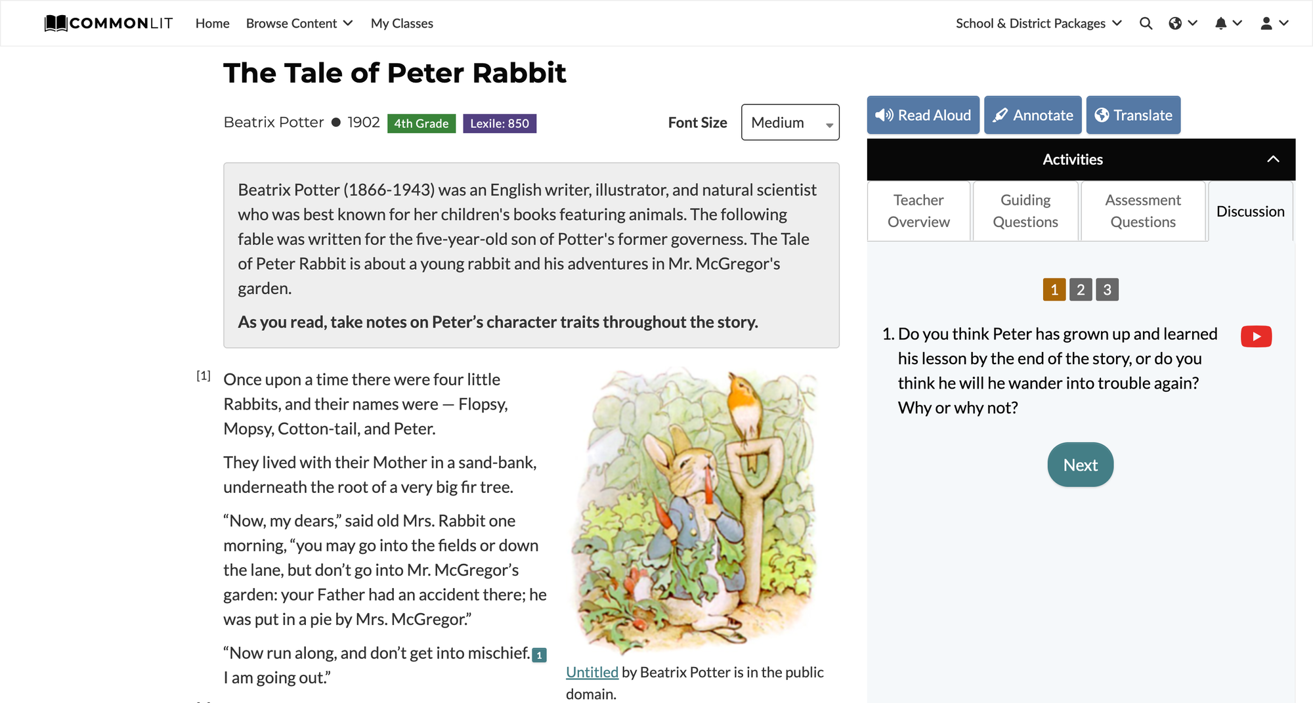Activate the Annotate highlighter icon
Screen dimensions: 1313x703
click(x=1001, y=115)
